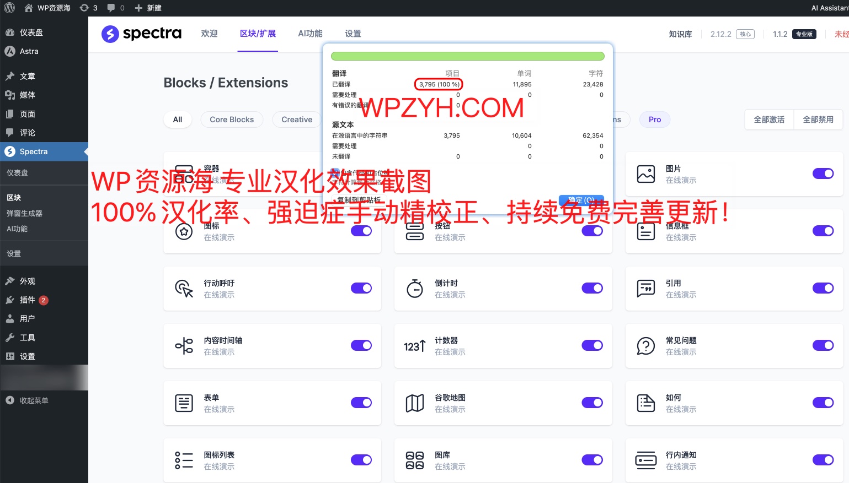Turn off the 常见问题 block
The width and height of the screenshot is (849, 483).
coord(823,345)
